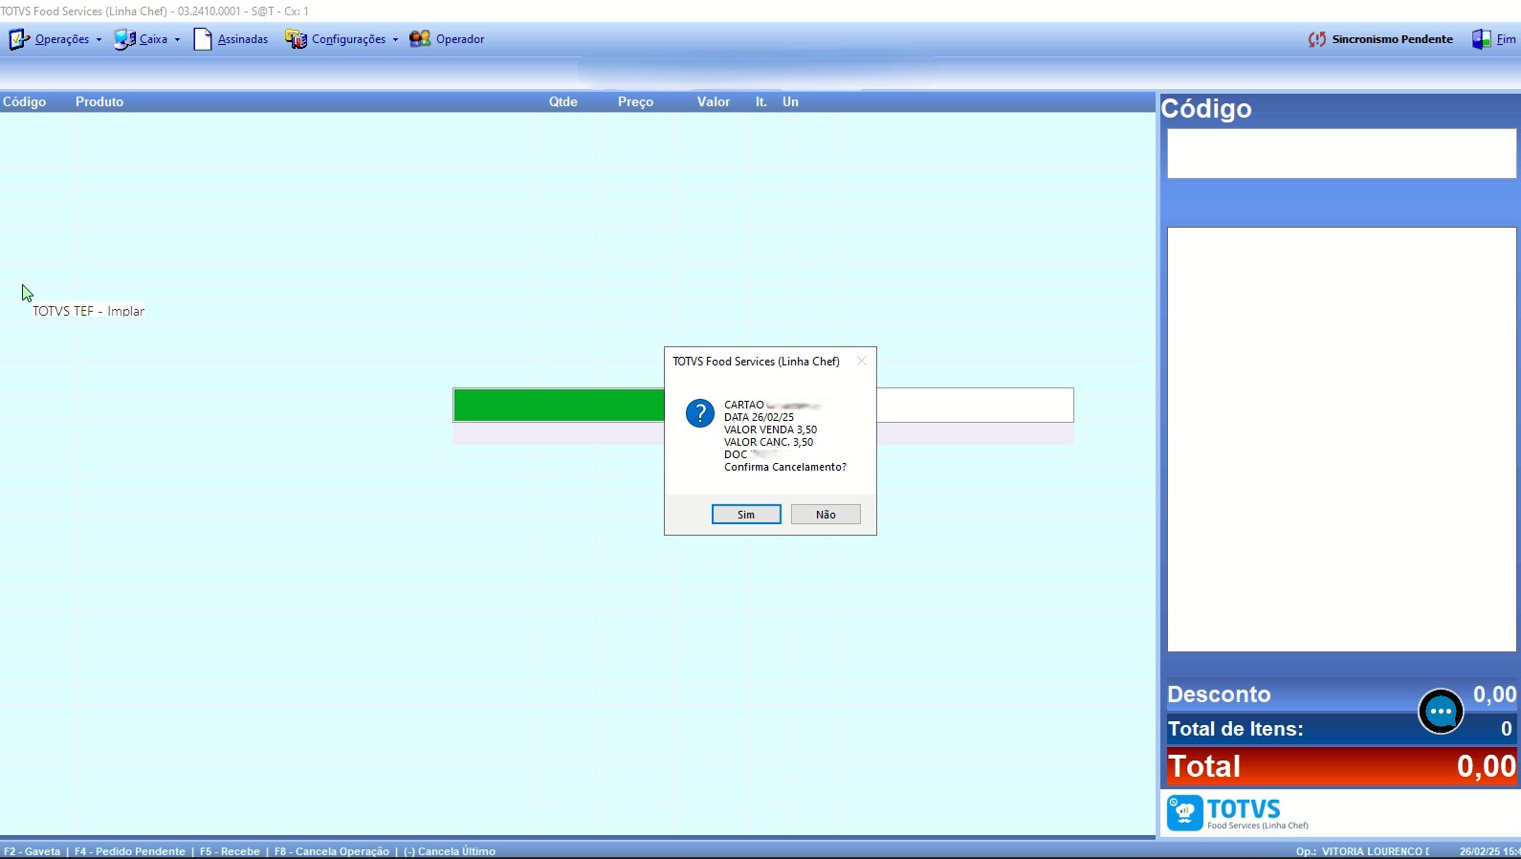1521x859 pixels.
Task: Click the TOTVS chef hat logo icon
Action: (1185, 813)
